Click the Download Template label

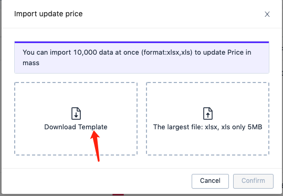pyautogui.click(x=76, y=127)
